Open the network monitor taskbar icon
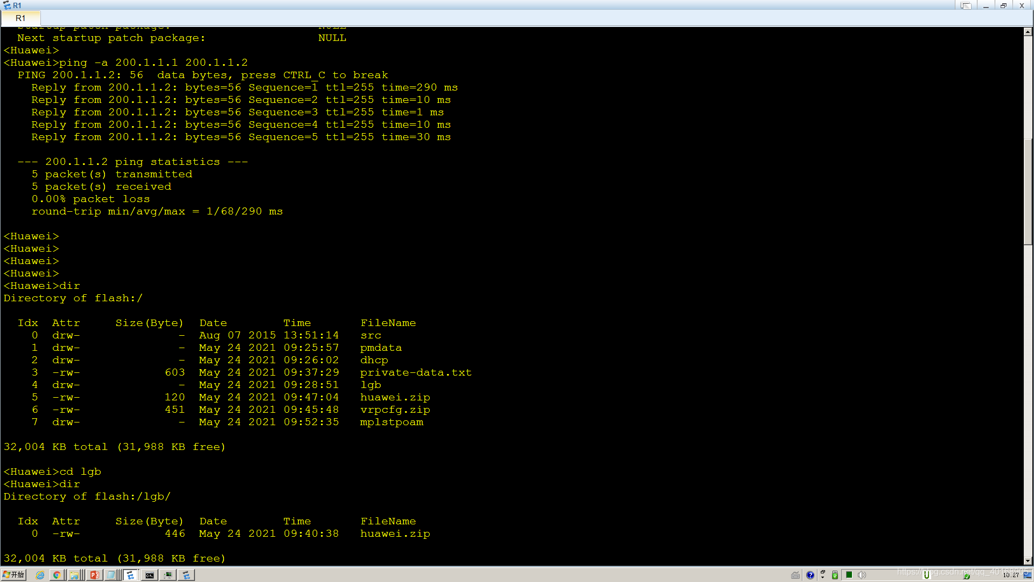This screenshot has height=582, width=1034. (x=168, y=575)
